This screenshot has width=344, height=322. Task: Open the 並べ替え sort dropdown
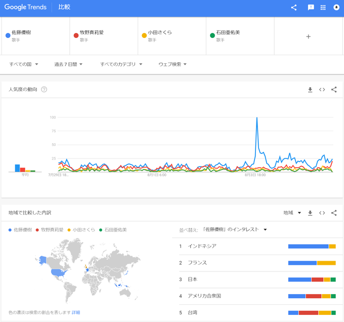click(234, 229)
